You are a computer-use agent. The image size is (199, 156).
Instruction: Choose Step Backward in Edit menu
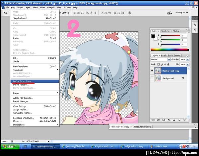(x=34, y=18)
